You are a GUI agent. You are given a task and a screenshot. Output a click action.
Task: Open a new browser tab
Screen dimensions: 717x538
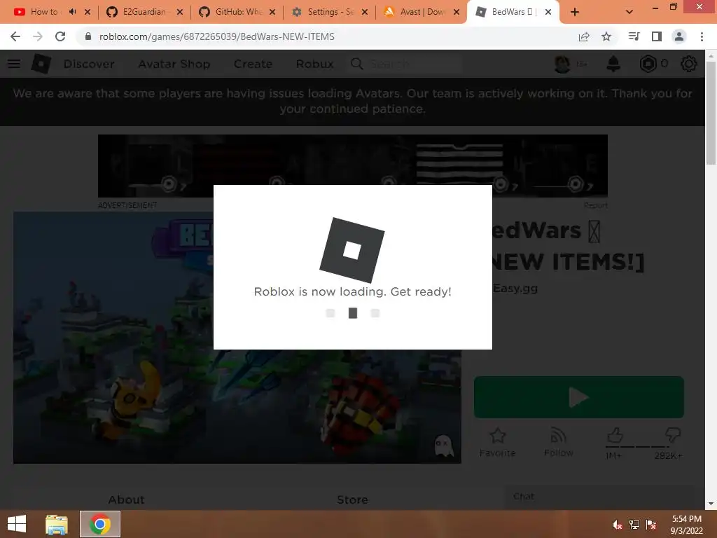pos(575,12)
